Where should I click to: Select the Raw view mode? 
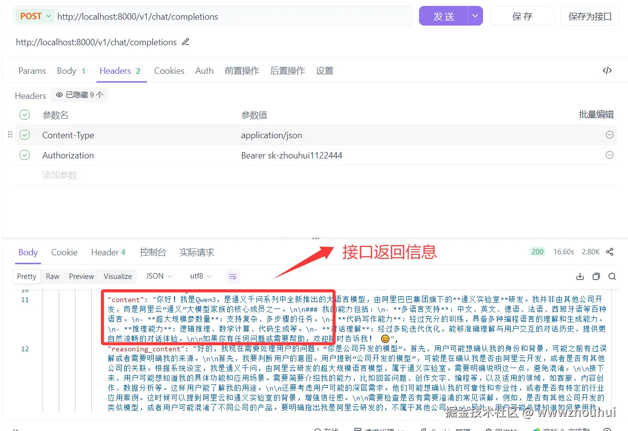53,277
